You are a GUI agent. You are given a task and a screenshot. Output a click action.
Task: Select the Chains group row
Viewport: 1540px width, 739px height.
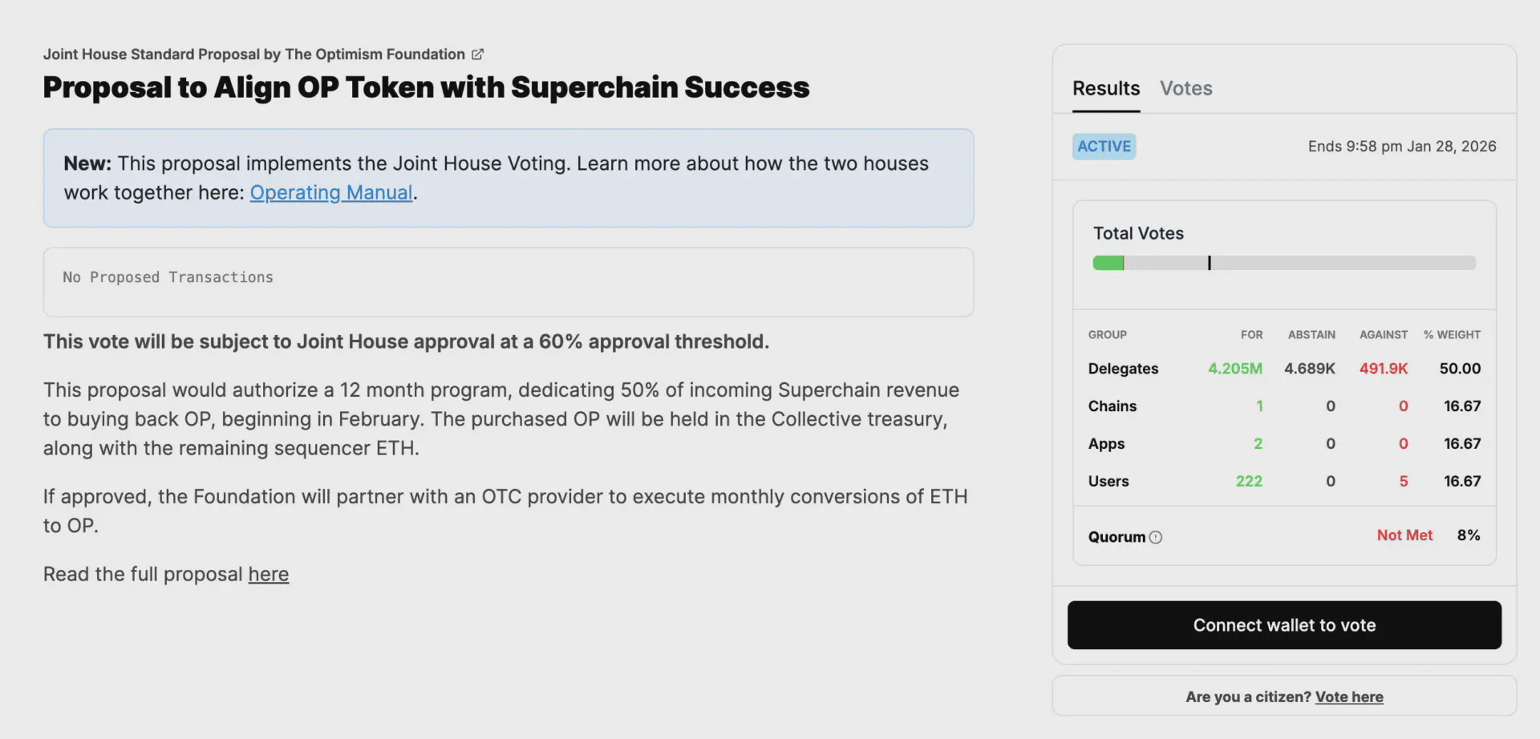click(x=1112, y=406)
